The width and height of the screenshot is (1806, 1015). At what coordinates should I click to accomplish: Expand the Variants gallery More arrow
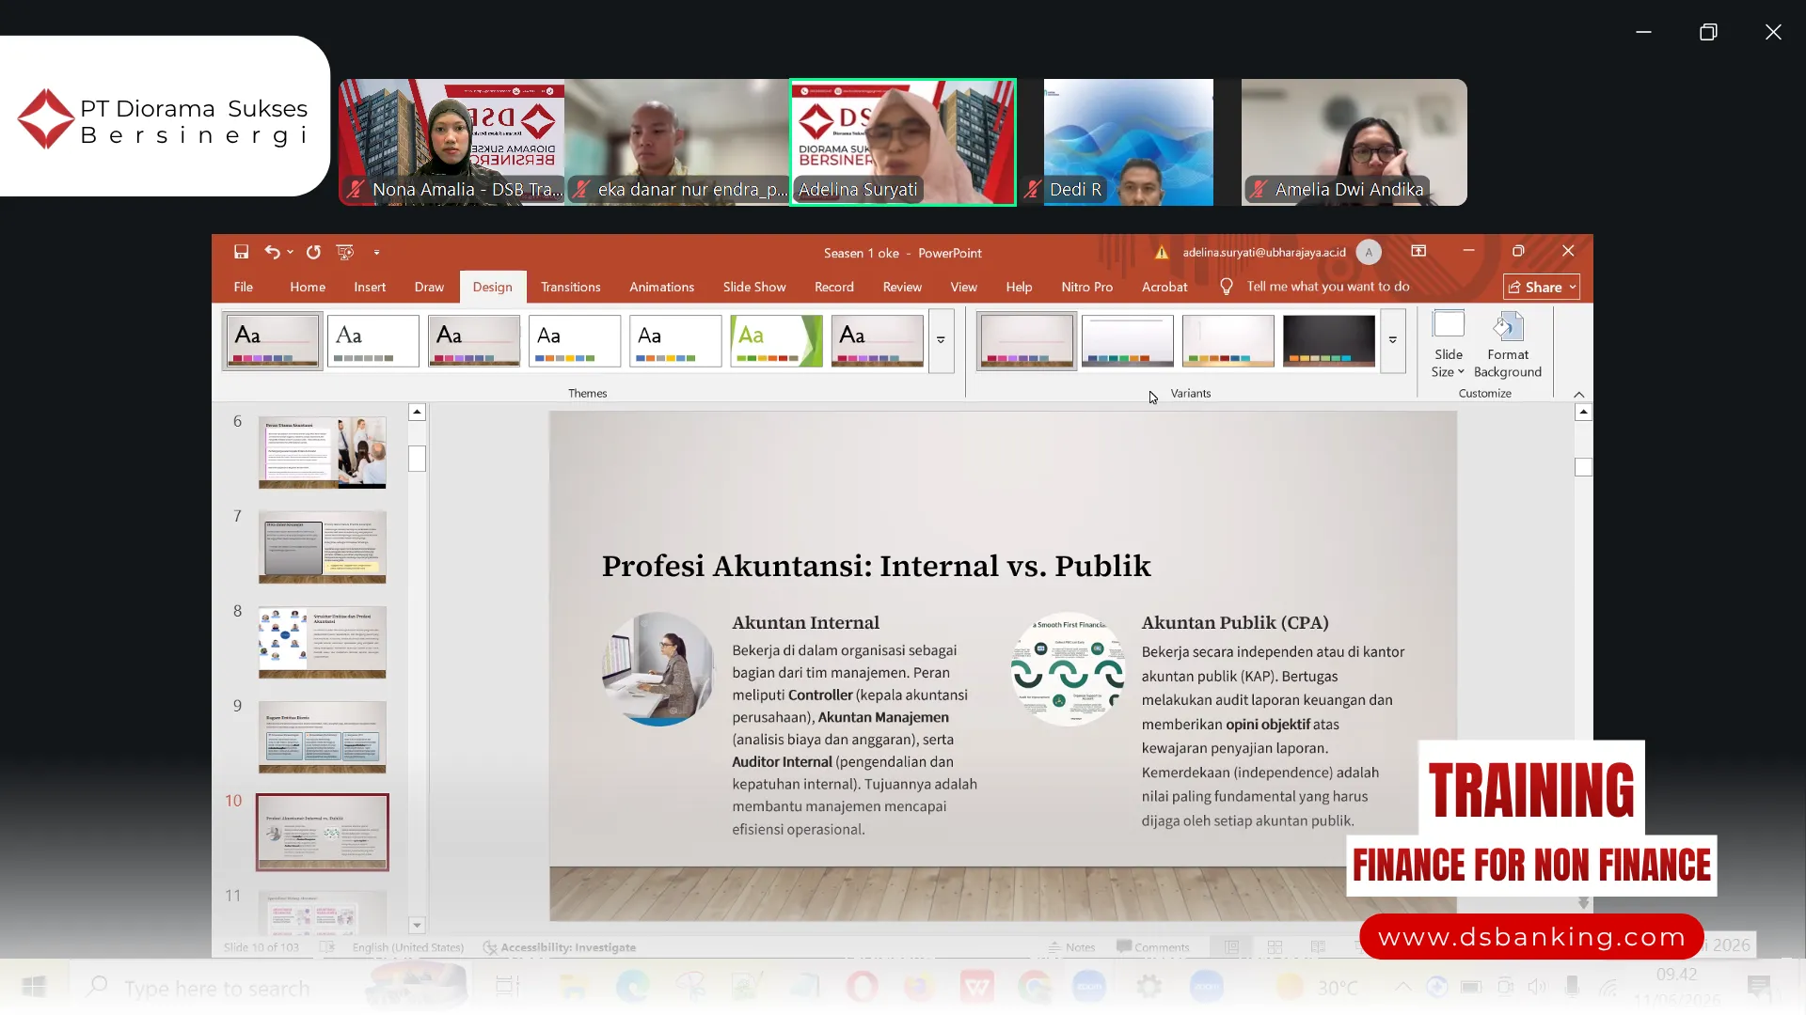1393,340
